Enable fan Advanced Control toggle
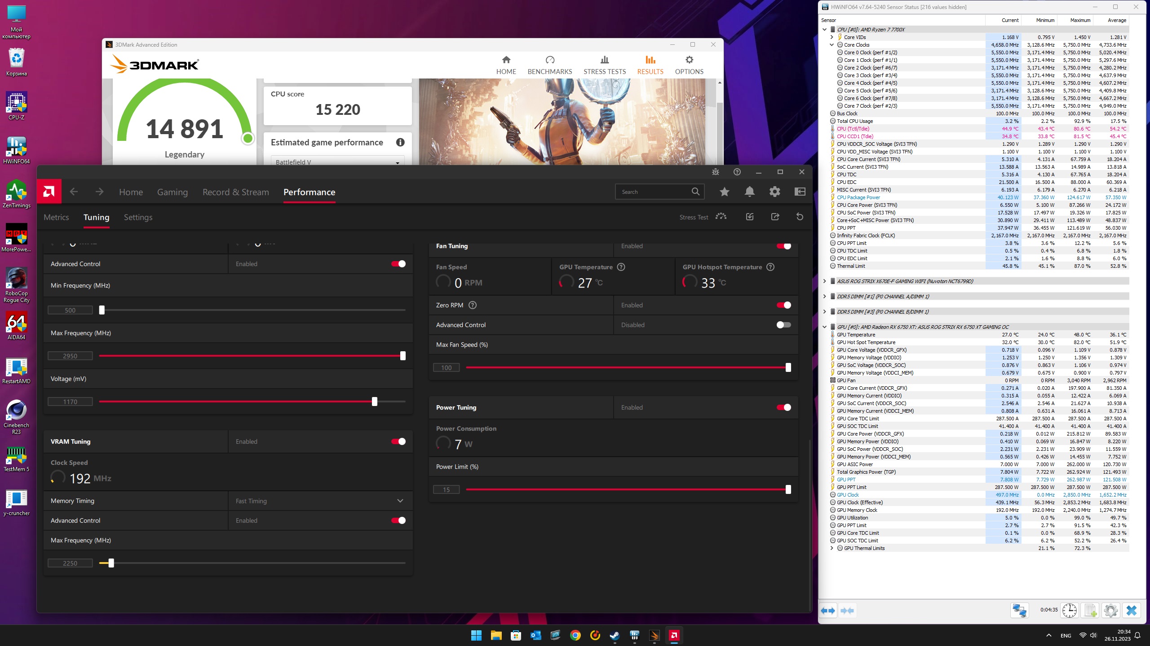Screen dimensions: 1150x646 coord(784,325)
